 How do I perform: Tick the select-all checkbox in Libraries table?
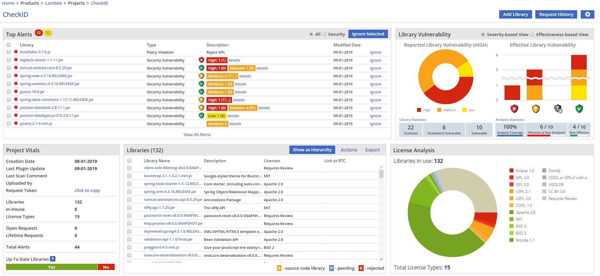(129, 161)
